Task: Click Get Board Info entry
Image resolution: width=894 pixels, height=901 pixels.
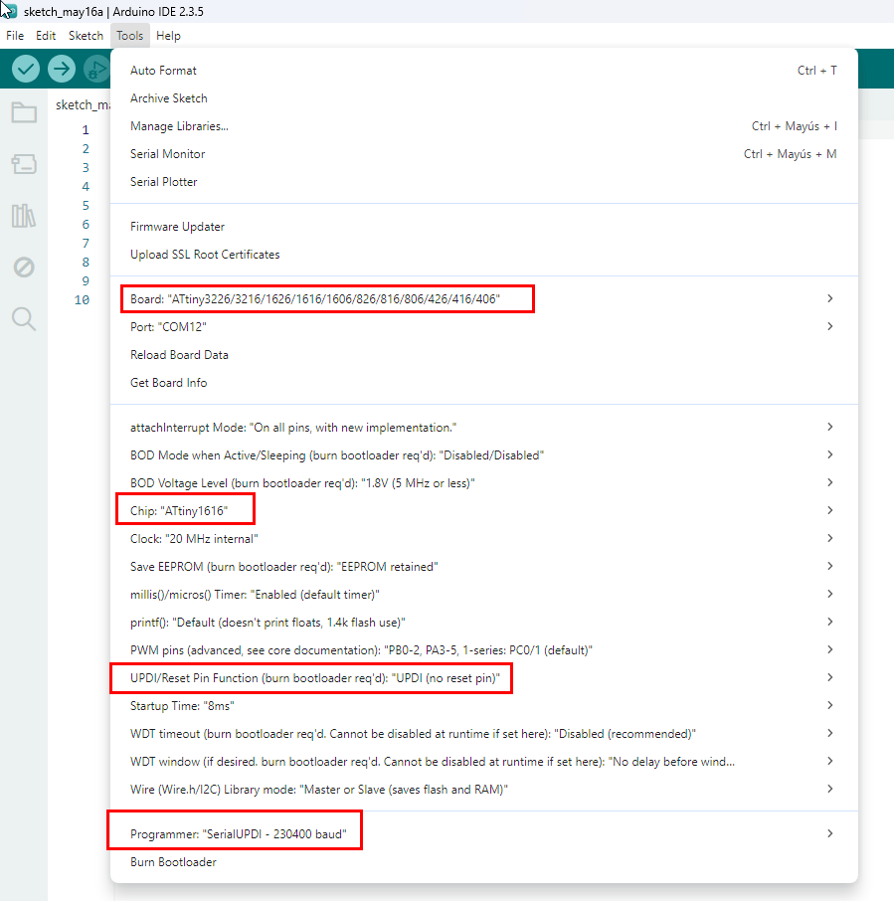Action: tap(168, 383)
